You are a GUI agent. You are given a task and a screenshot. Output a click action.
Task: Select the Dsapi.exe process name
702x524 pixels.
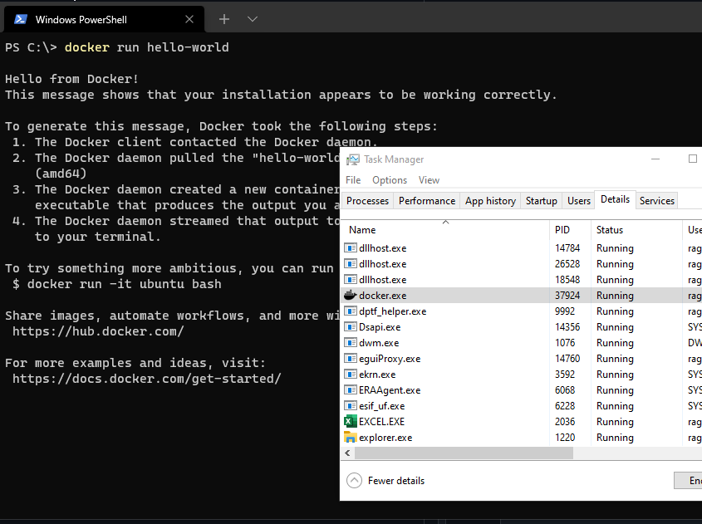point(380,327)
